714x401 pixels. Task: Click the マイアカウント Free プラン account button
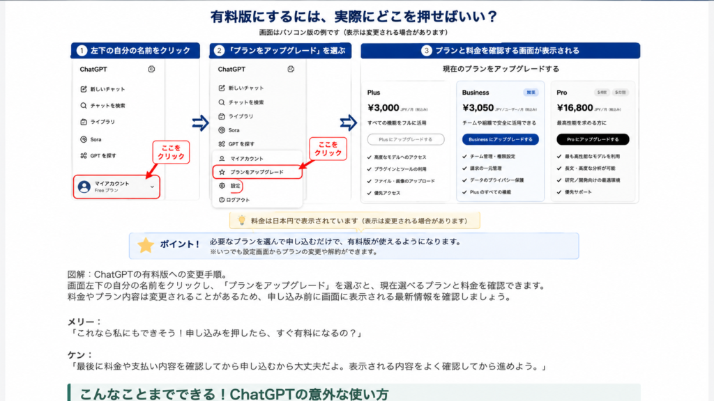click(116, 187)
